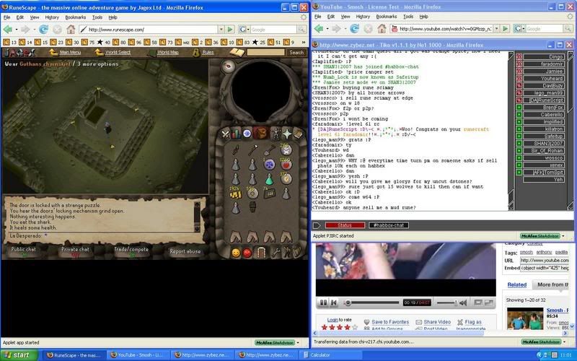Click the video seek slider handle
The width and height of the screenshot is (577, 361).
pyautogui.click(x=348, y=303)
